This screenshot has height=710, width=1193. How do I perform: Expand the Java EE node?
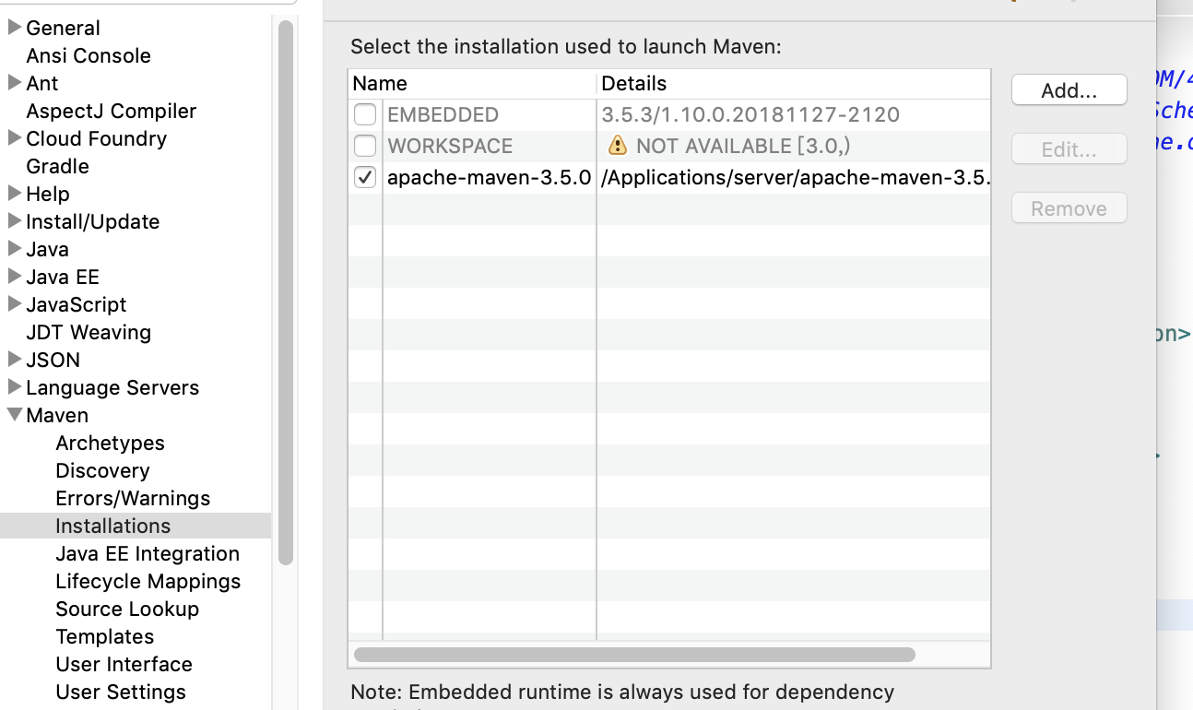(14, 277)
